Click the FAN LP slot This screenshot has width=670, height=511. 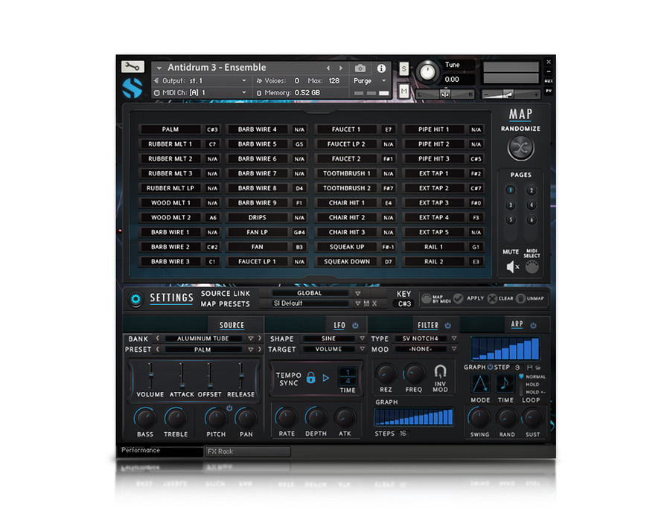[x=258, y=232]
